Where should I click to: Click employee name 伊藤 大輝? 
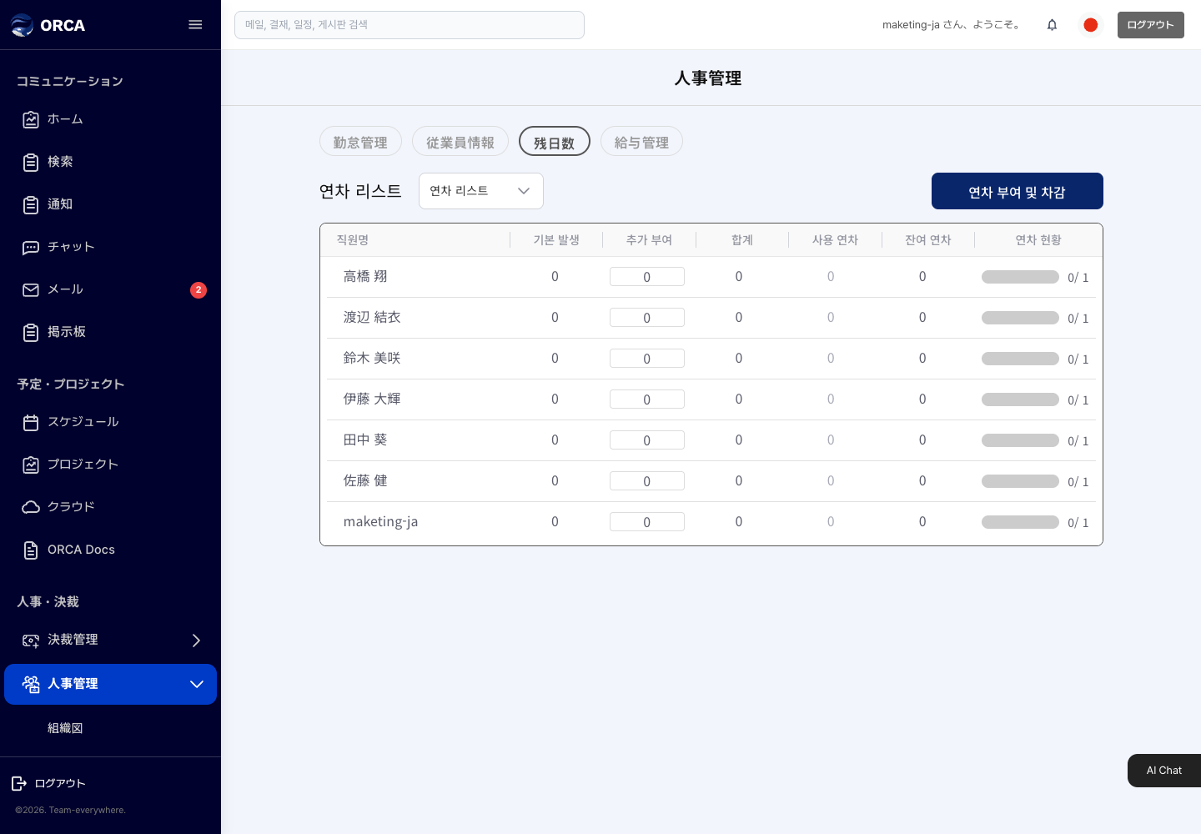pyautogui.click(x=372, y=399)
